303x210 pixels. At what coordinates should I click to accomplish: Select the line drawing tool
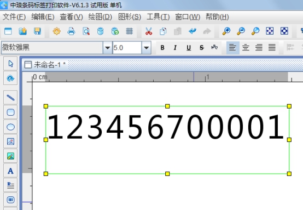coord(10,98)
